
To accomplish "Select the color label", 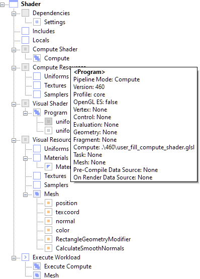I will [62, 230].
